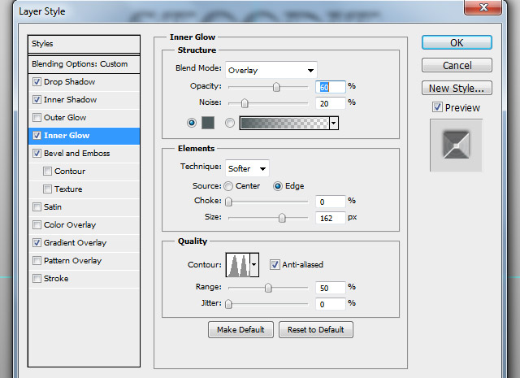The image size is (520, 378).
Task: Enable the Contour sub-effect checkbox
Action: pyautogui.click(x=47, y=172)
